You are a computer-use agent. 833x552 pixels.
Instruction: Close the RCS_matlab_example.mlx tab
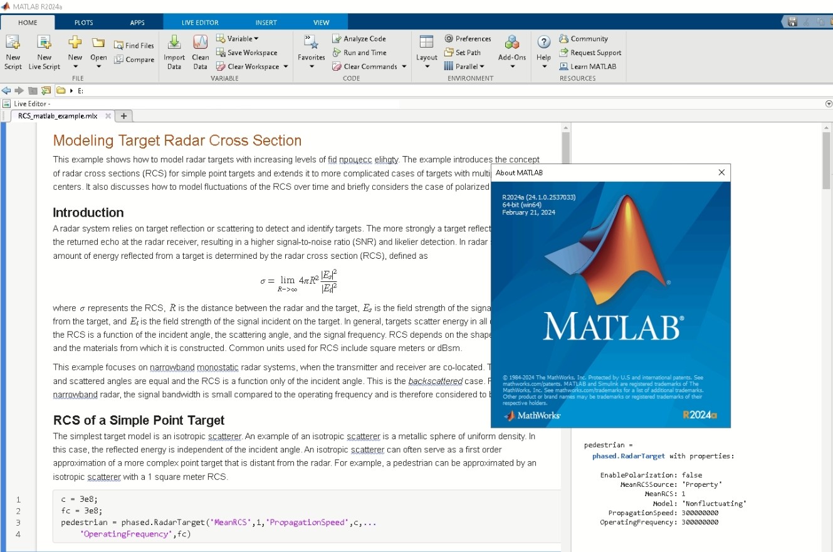(108, 116)
